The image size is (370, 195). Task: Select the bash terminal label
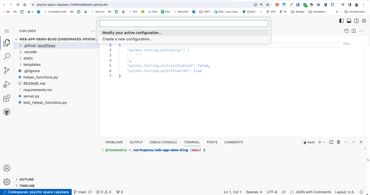309,142
